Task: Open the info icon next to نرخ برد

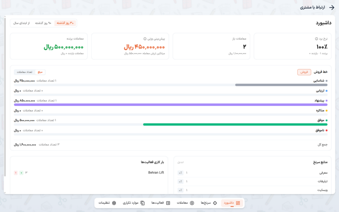Action: tap(316, 39)
